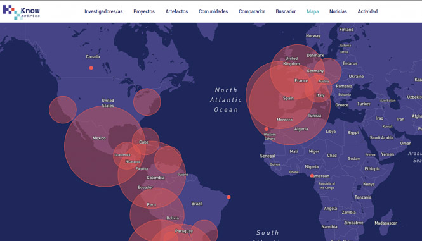
Task: Click the Know Metrics logo
Action: (22, 12)
